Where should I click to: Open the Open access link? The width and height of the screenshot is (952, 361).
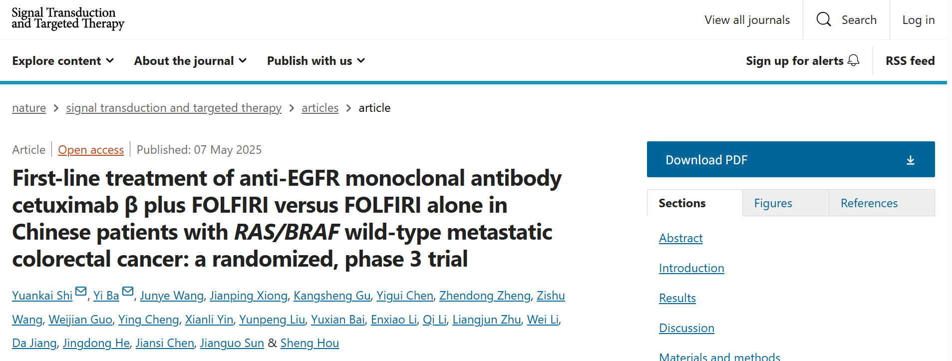click(x=91, y=150)
